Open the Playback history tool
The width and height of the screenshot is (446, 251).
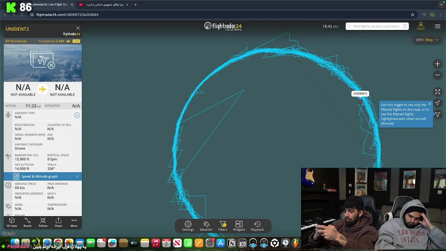pyautogui.click(x=257, y=226)
